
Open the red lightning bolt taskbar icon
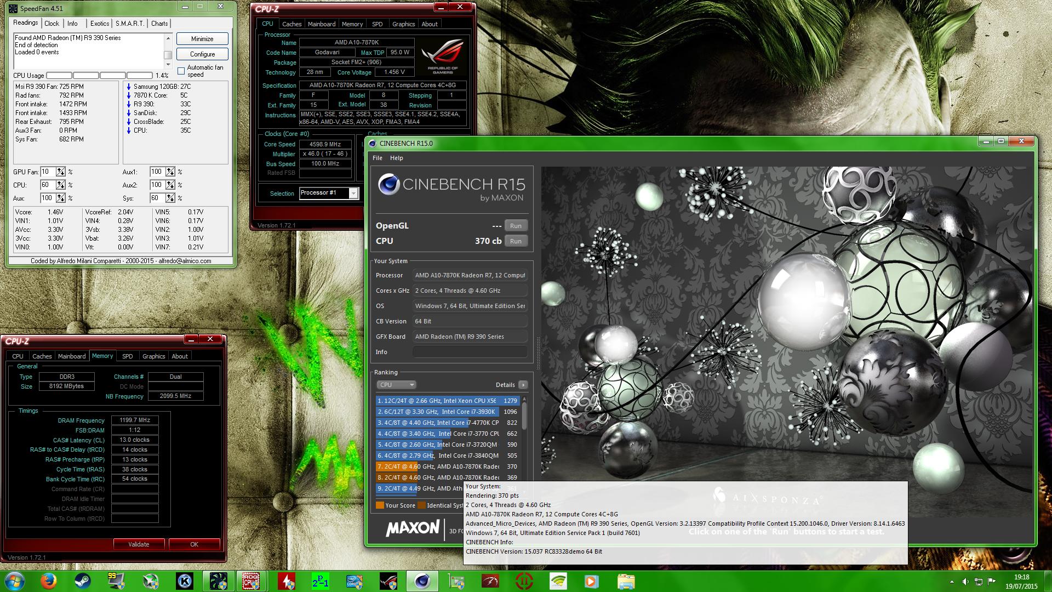(x=286, y=581)
